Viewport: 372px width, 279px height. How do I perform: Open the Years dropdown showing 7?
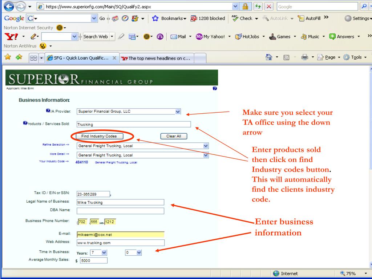click(104, 253)
